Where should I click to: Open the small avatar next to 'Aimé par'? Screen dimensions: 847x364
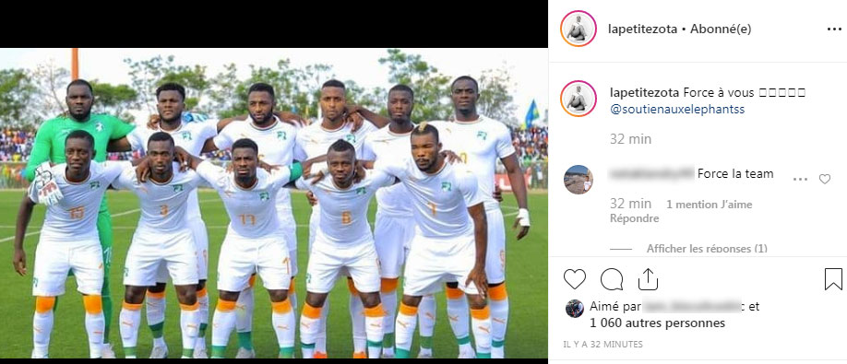574,309
